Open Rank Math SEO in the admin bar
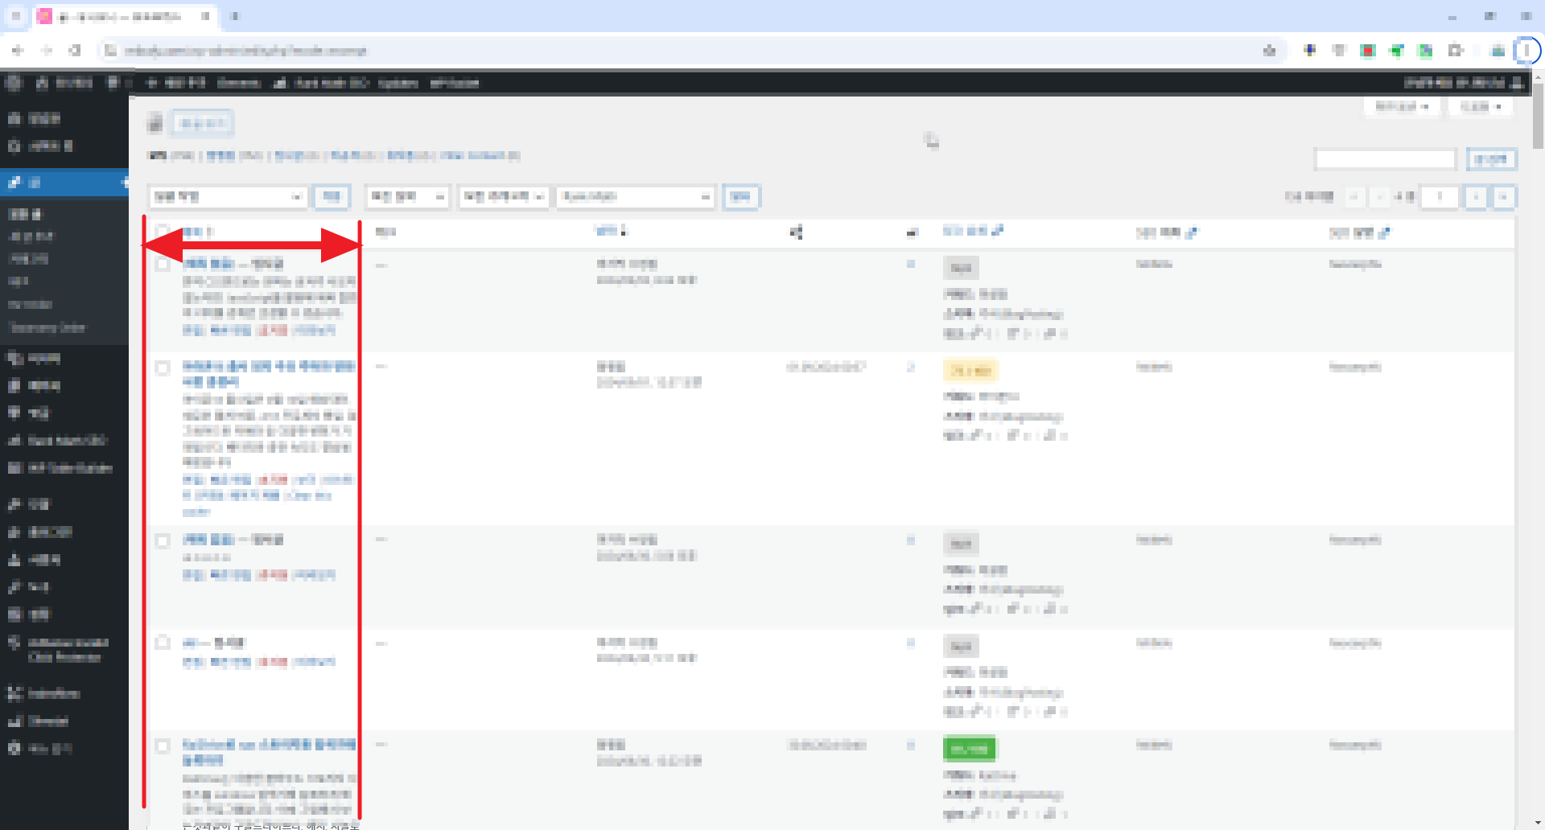The height and width of the screenshot is (830, 1545). 321,82
